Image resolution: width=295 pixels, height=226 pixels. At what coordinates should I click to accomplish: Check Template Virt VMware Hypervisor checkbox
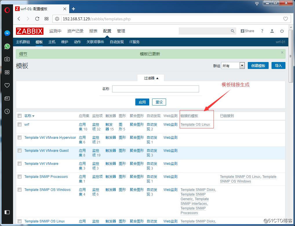20,138
